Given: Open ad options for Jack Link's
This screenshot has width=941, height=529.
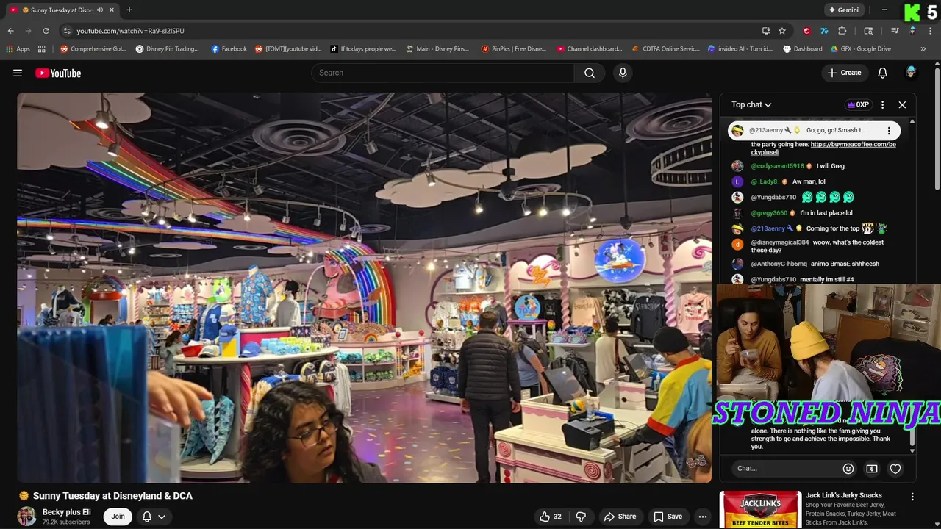Looking at the screenshot, I should coord(912,497).
